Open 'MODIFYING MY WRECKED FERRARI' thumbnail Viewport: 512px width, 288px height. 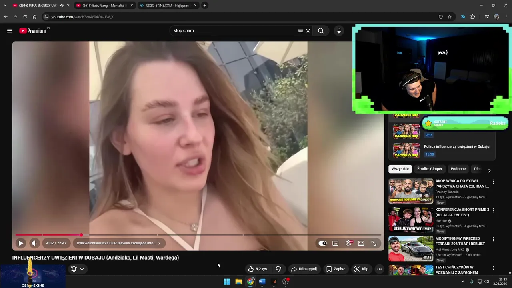coord(411,249)
